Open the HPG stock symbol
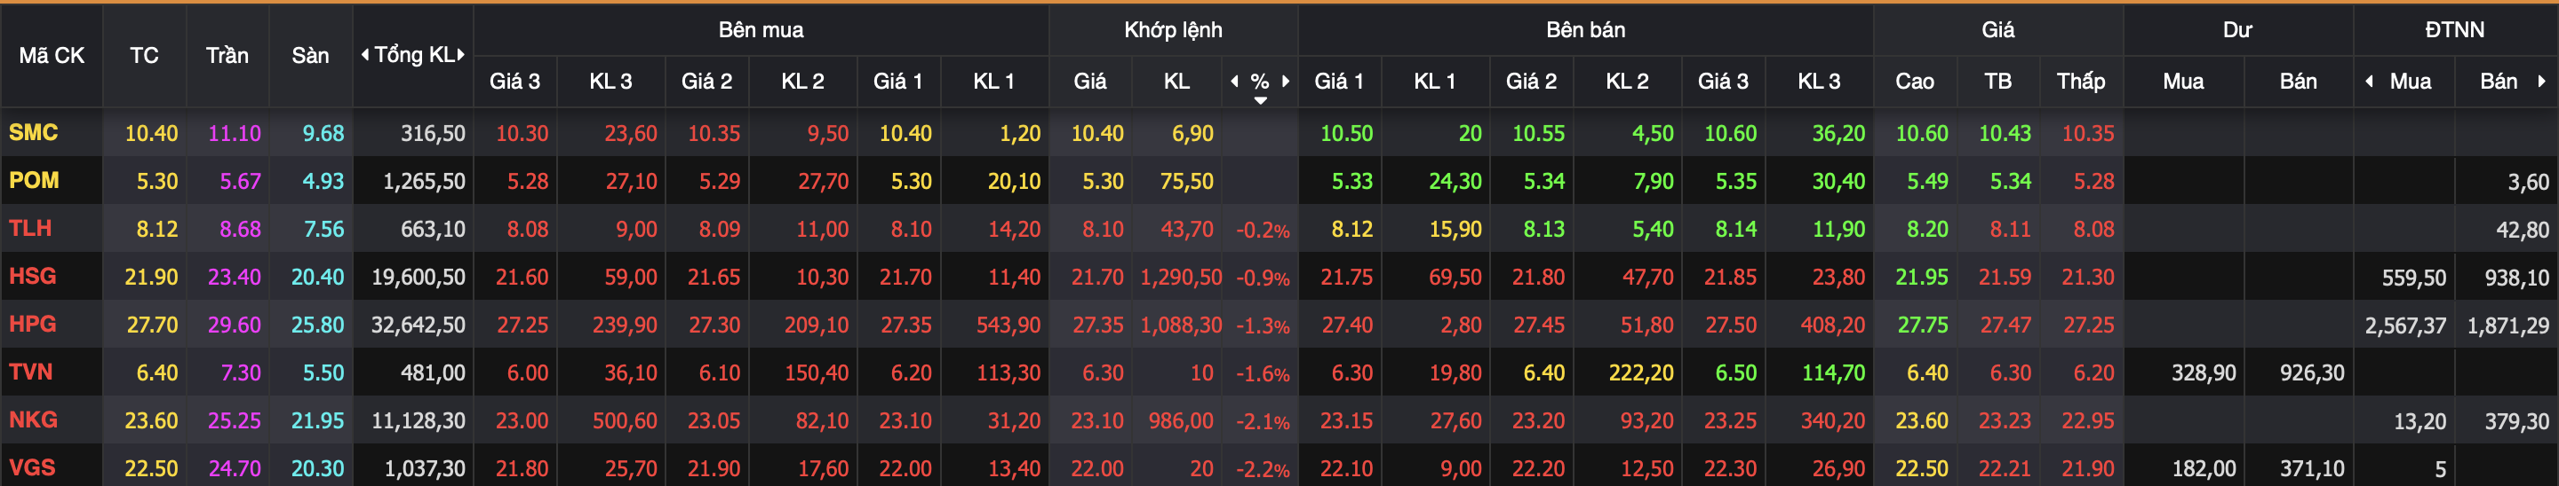The image size is (2559, 486). tap(33, 324)
